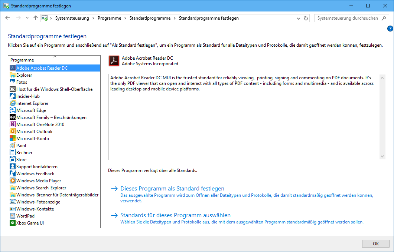Go up one level with up arrow
This screenshot has width=394, height=252.
[35, 18]
